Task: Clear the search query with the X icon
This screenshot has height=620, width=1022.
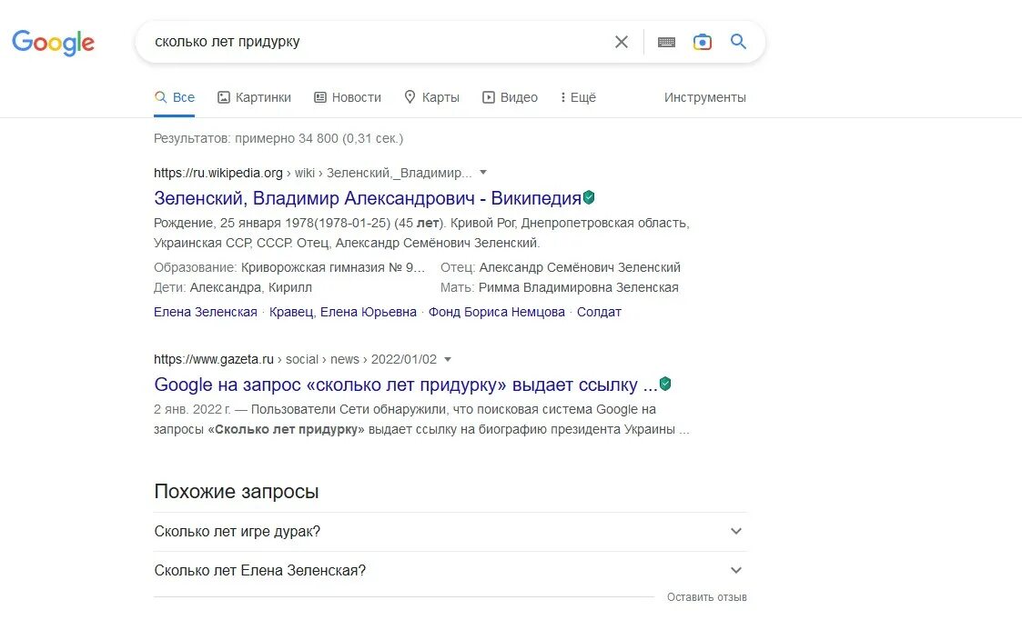Action: coord(622,43)
